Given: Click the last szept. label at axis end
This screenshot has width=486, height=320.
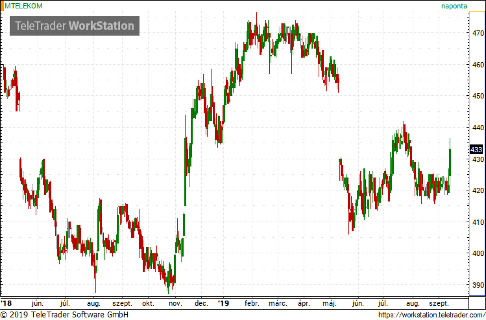Looking at the screenshot, I should pyautogui.click(x=439, y=303).
